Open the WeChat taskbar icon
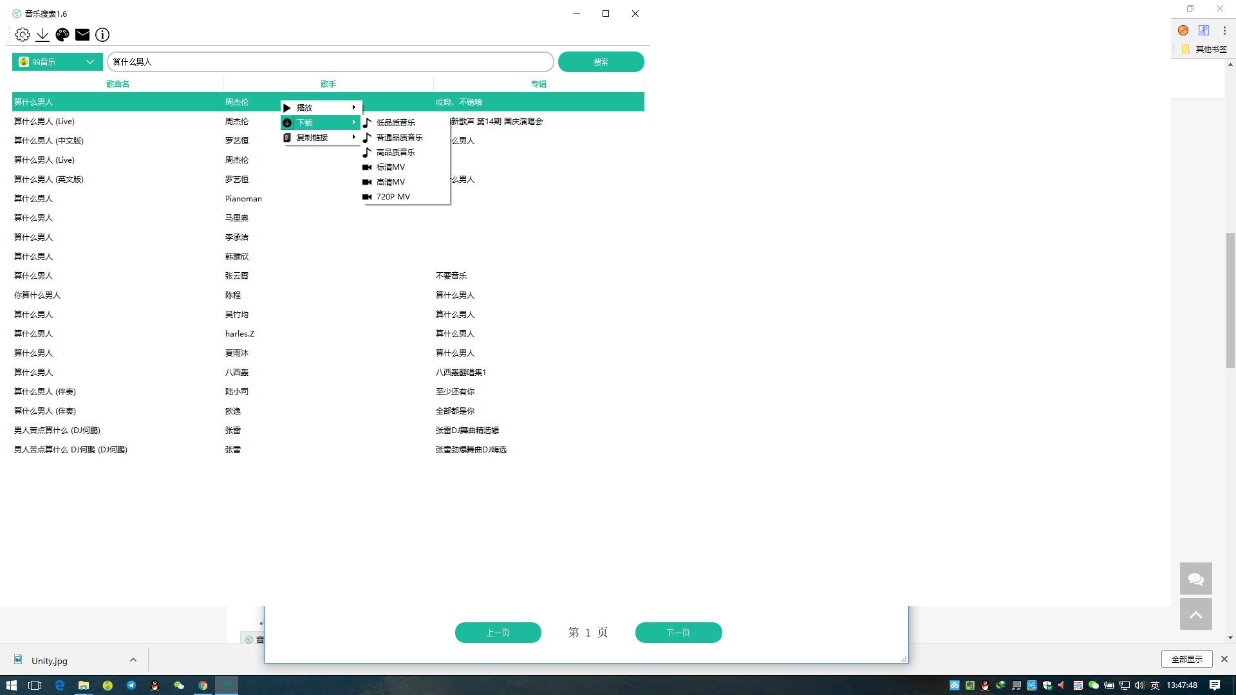Image resolution: width=1236 pixels, height=695 pixels. click(179, 685)
